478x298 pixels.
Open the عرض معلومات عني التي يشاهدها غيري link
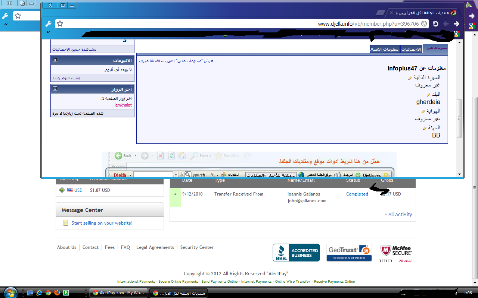[176, 61]
